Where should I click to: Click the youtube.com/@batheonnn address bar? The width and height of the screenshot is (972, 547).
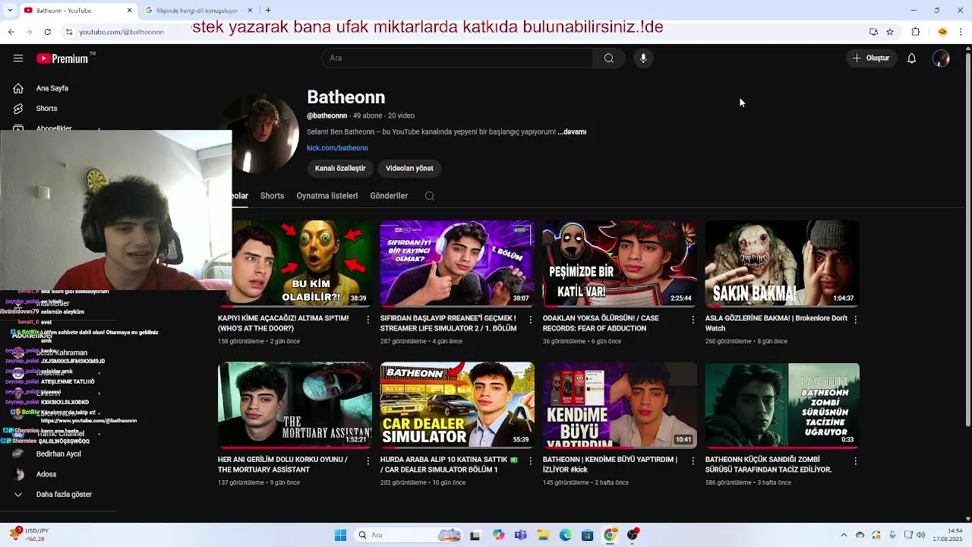tap(121, 32)
